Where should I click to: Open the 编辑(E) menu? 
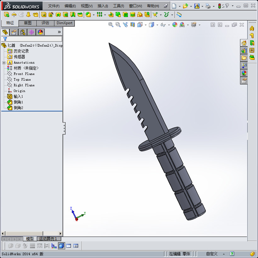[x=70, y=6]
